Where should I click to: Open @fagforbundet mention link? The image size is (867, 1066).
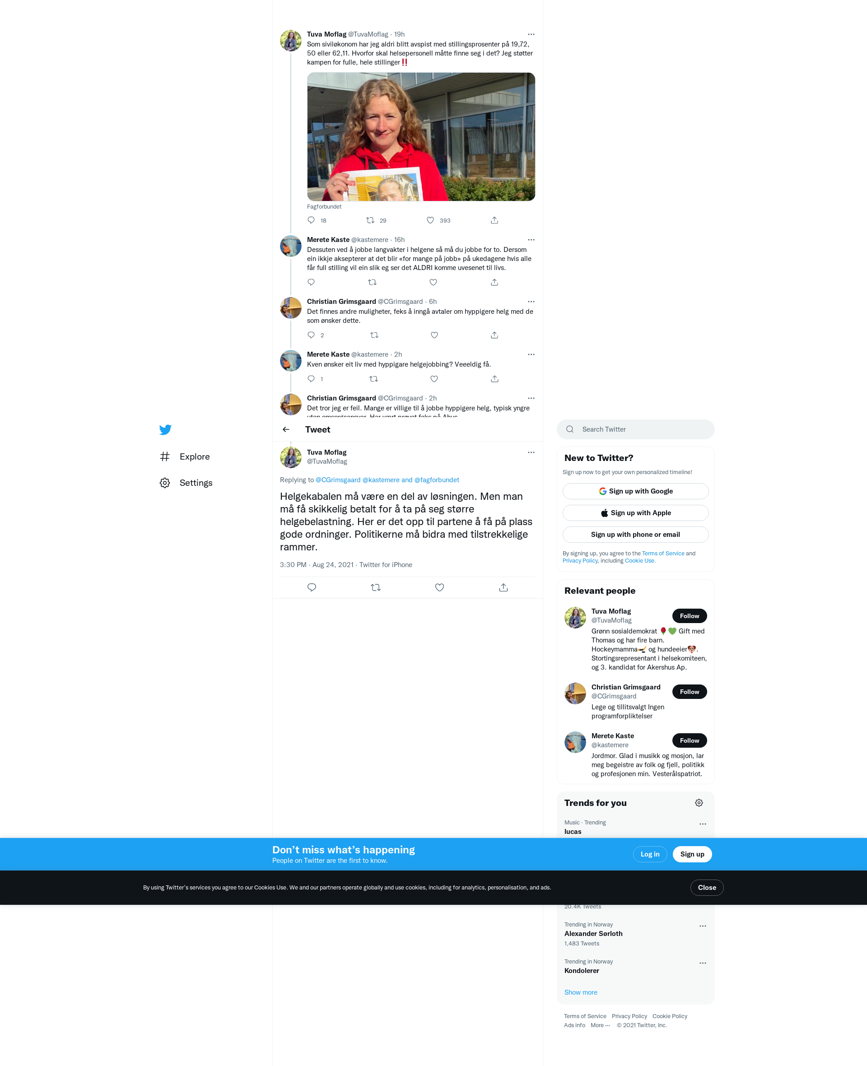click(437, 480)
